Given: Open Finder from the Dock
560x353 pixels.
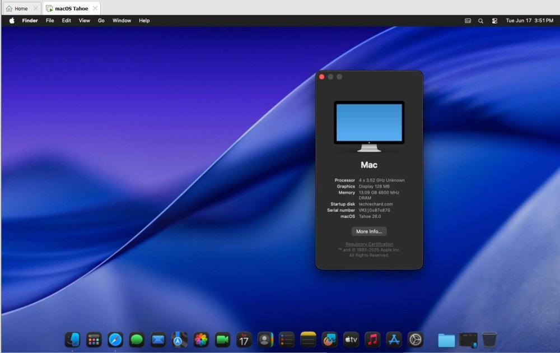Looking at the screenshot, I should tap(72, 340).
